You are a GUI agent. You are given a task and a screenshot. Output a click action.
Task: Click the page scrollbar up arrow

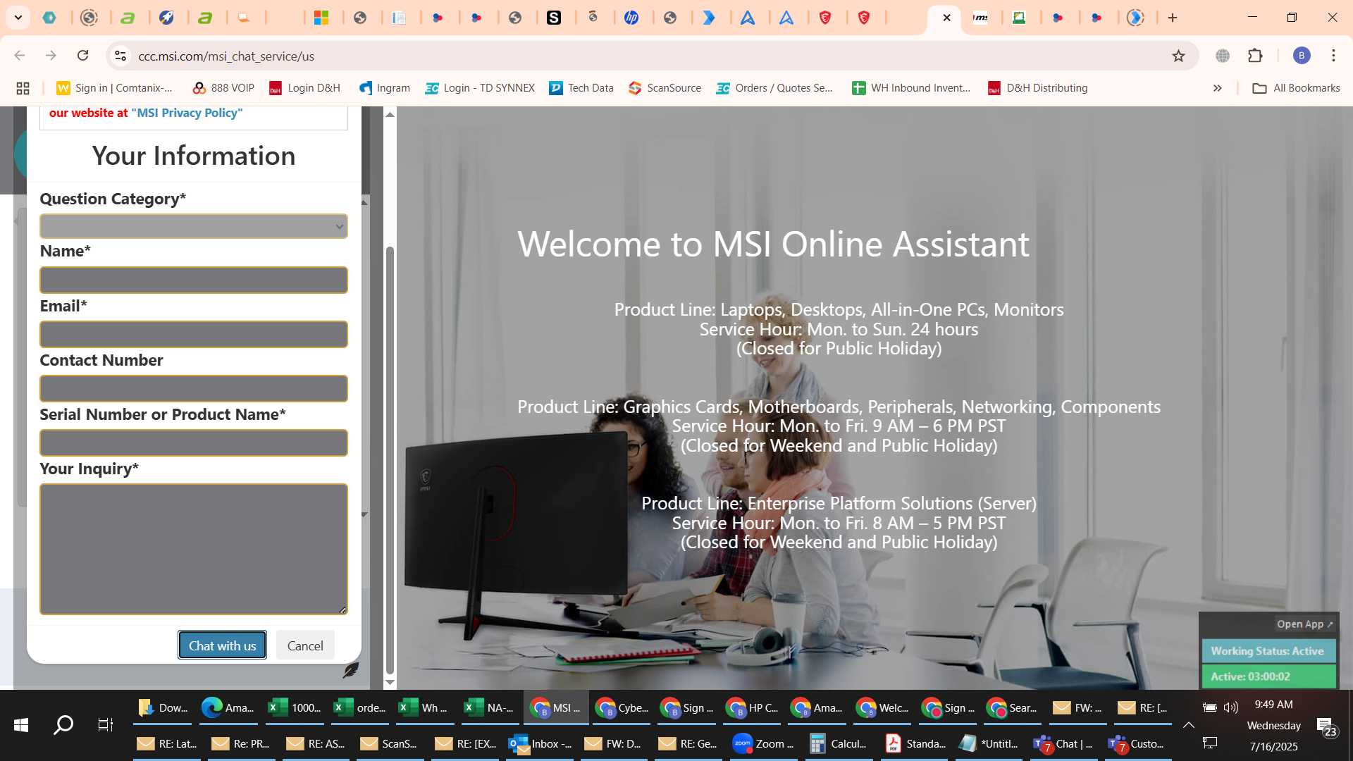(390, 114)
